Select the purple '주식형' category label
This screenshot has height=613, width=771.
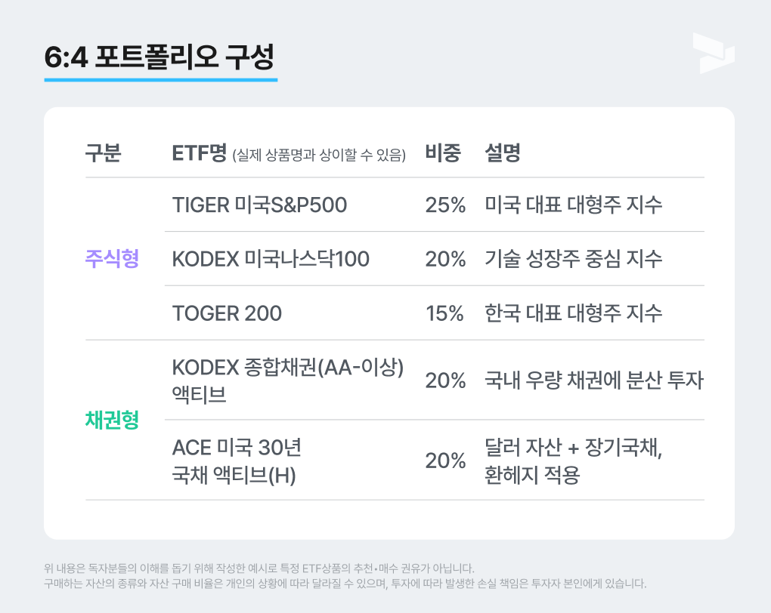pos(112,259)
